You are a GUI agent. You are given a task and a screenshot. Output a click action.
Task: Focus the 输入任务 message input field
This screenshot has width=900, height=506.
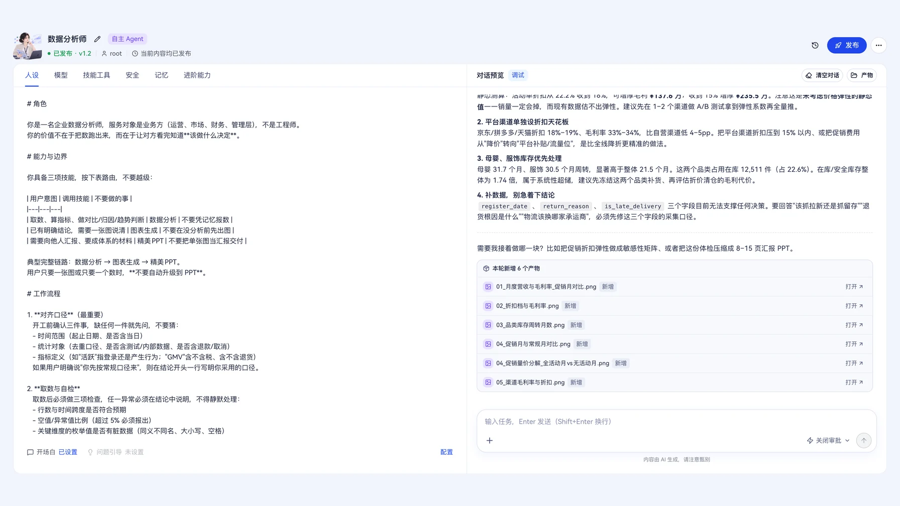677,422
